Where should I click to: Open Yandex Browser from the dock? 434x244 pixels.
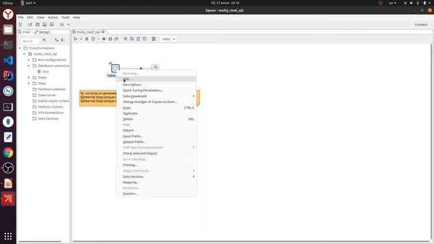8,14
